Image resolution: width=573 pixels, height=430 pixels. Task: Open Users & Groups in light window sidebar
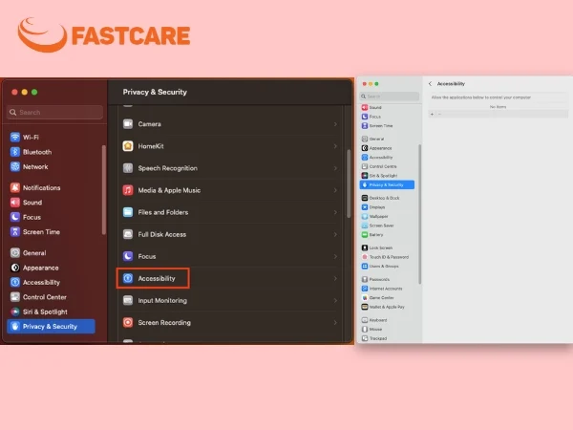(x=380, y=267)
